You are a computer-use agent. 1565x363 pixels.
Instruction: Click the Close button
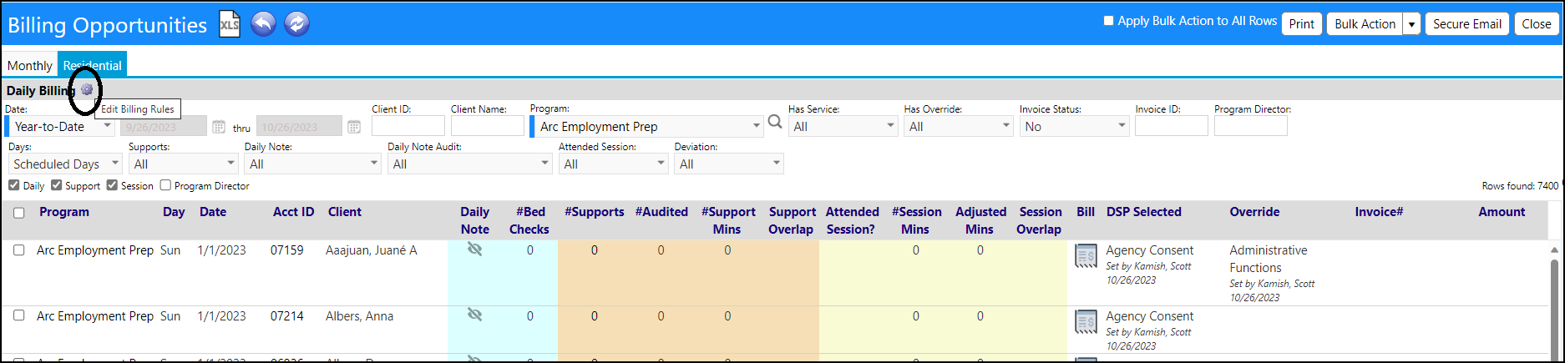(x=1536, y=24)
